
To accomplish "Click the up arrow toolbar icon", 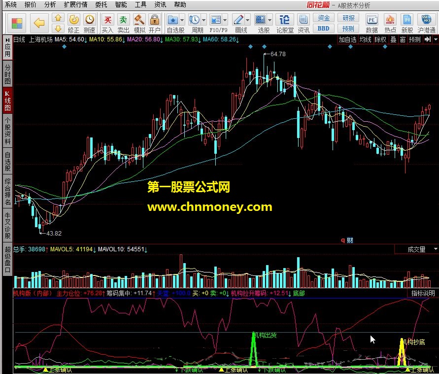I will pyautogui.click(x=58, y=18).
